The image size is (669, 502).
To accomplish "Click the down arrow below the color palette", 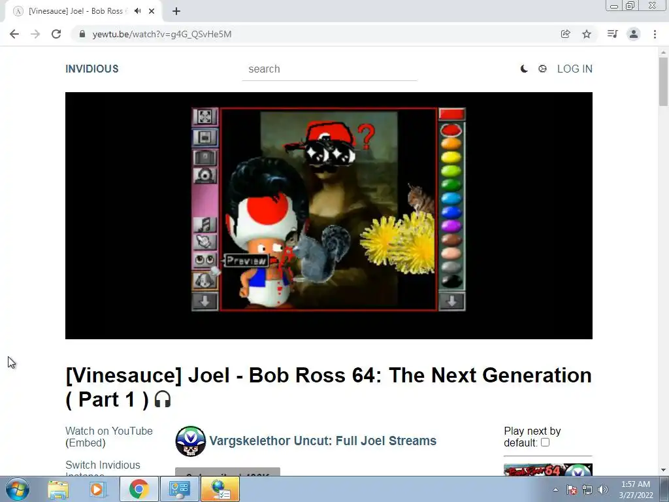I will (x=452, y=301).
